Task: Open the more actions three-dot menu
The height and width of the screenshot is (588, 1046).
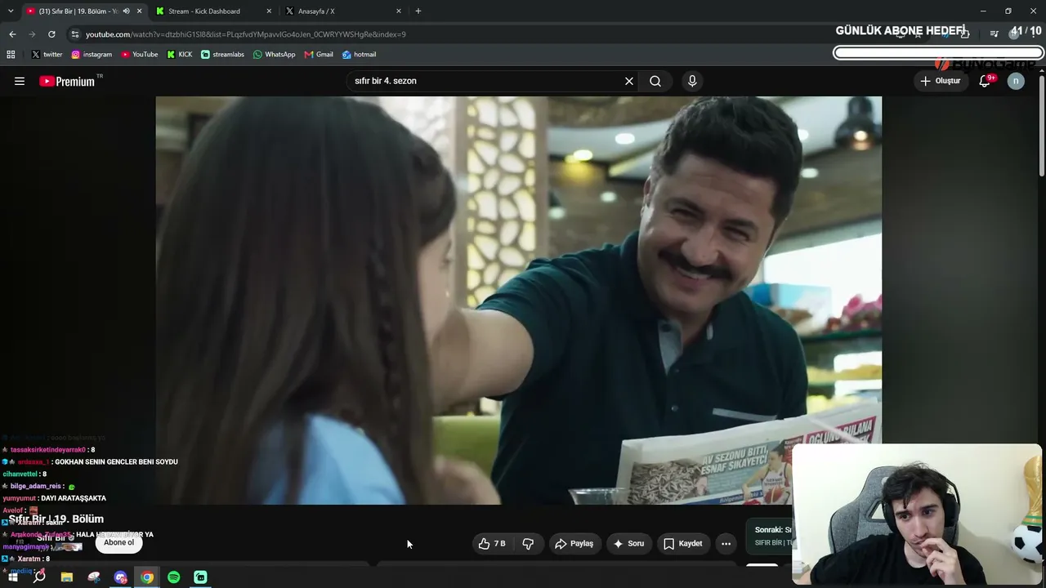Action: pos(726,544)
